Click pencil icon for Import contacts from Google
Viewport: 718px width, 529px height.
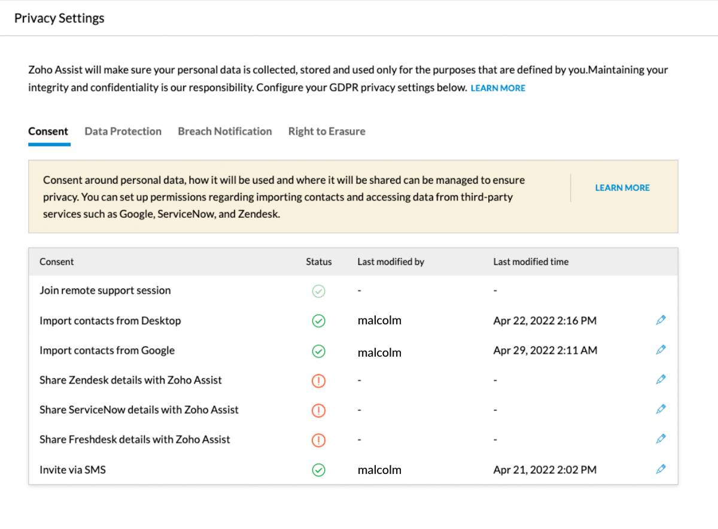tap(661, 349)
